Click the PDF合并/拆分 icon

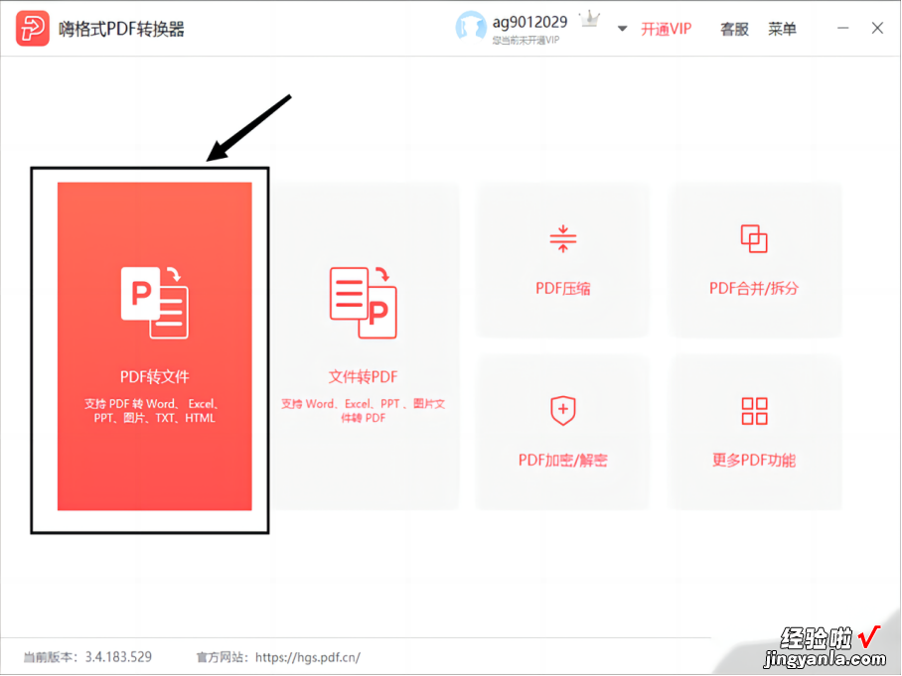coord(754,238)
